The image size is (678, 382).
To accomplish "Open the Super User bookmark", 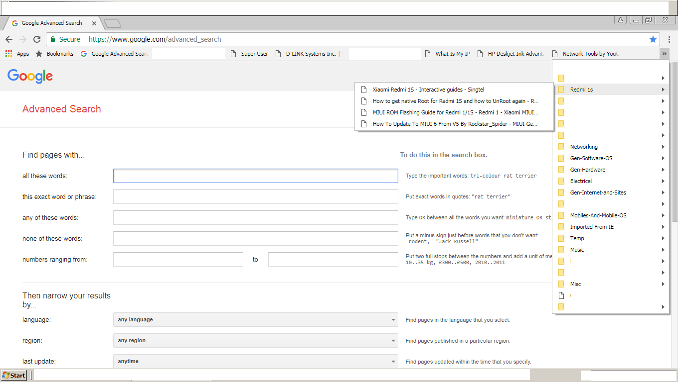I will [x=249, y=54].
